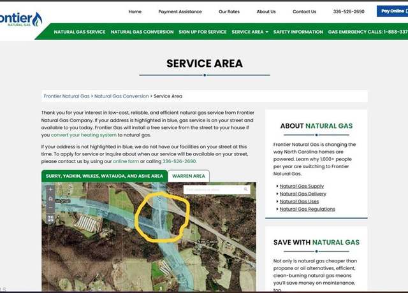Open the Natural Gas Conversion menu item
Image resolution: width=408 pixels, height=293 pixels.
click(142, 32)
